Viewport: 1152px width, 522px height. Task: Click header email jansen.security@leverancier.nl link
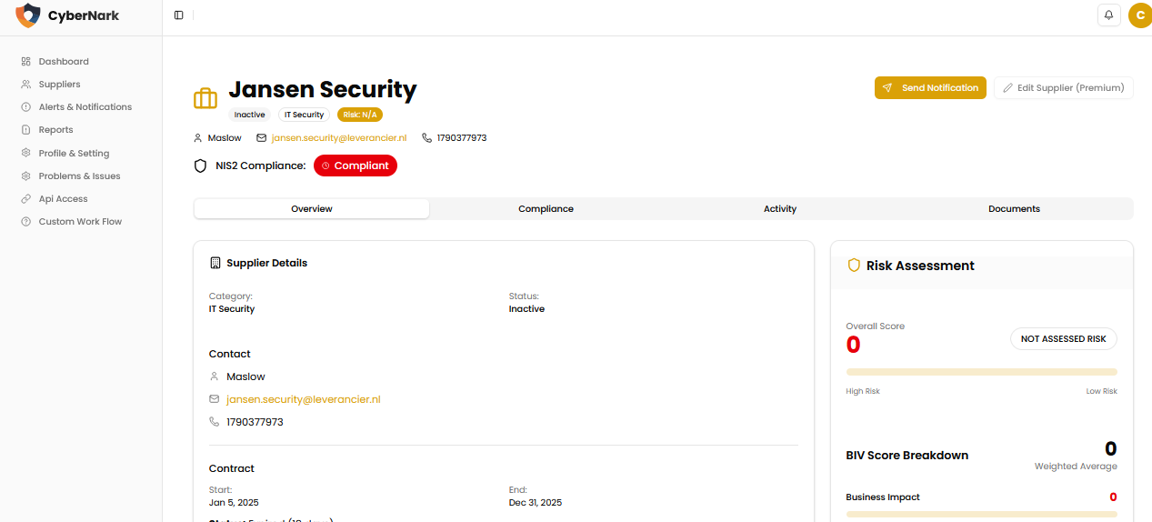click(x=339, y=138)
